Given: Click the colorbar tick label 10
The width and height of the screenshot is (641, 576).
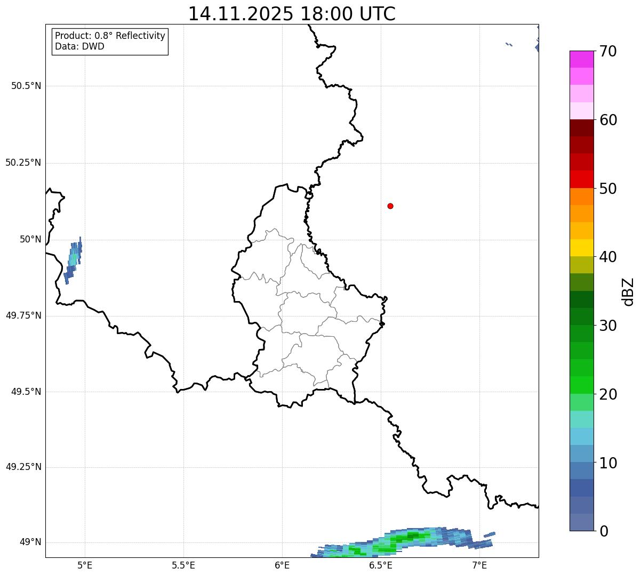Looking at the screenshot, I should (x=608, y=463).
